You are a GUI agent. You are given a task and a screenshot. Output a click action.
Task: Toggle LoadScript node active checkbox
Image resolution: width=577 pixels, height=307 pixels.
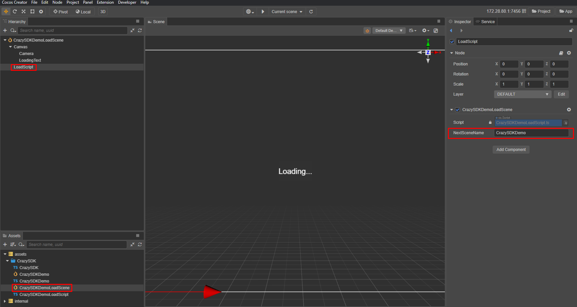tap(452, 42)
